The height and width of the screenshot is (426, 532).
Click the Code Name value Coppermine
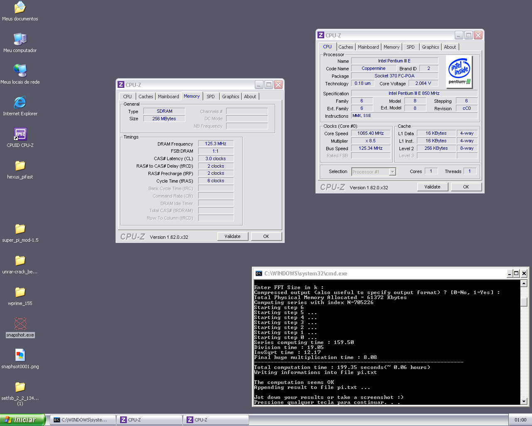(x=374, y=68)
